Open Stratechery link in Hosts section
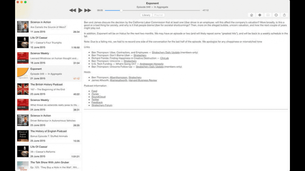This screenshot has width=305, height=171. (135, 77)
